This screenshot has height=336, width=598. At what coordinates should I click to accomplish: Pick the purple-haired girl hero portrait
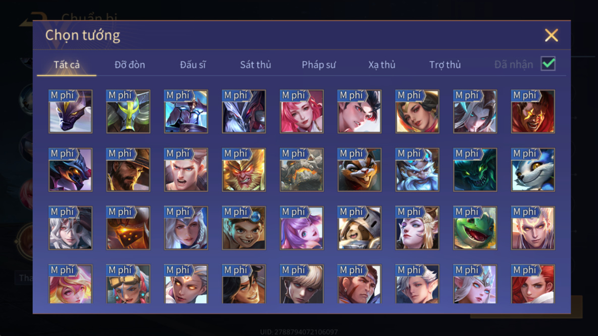(x=302, y=228)
